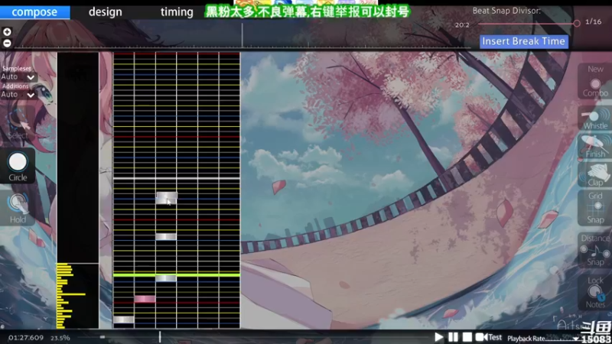Toggle New Combo

click(595, 81)
